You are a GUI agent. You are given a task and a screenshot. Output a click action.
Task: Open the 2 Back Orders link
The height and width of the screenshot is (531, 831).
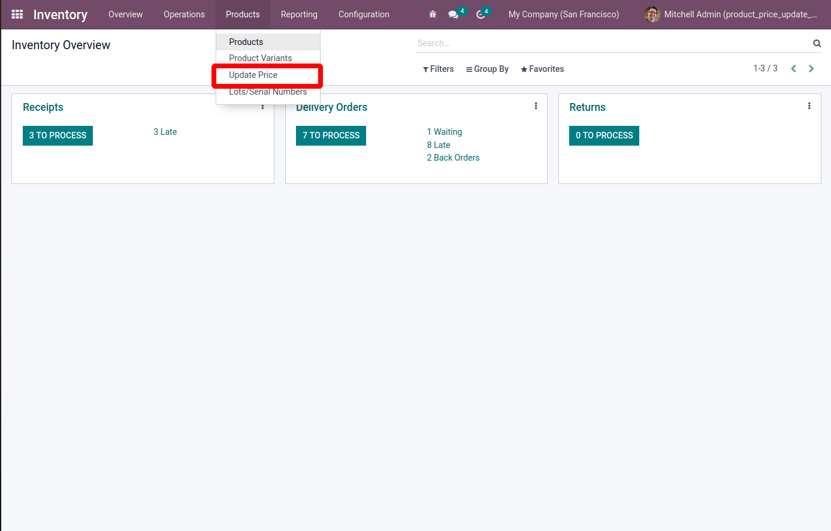pos(453,158)
